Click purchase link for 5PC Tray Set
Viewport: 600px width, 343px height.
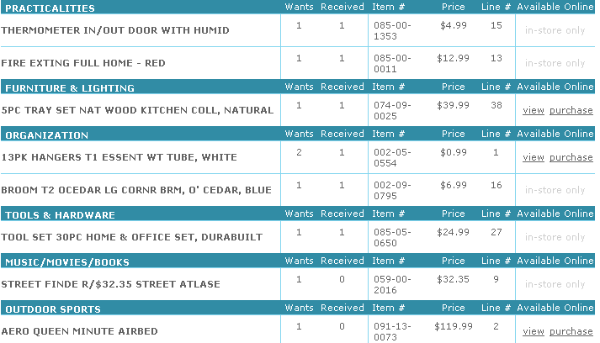[x=571, y=110]
